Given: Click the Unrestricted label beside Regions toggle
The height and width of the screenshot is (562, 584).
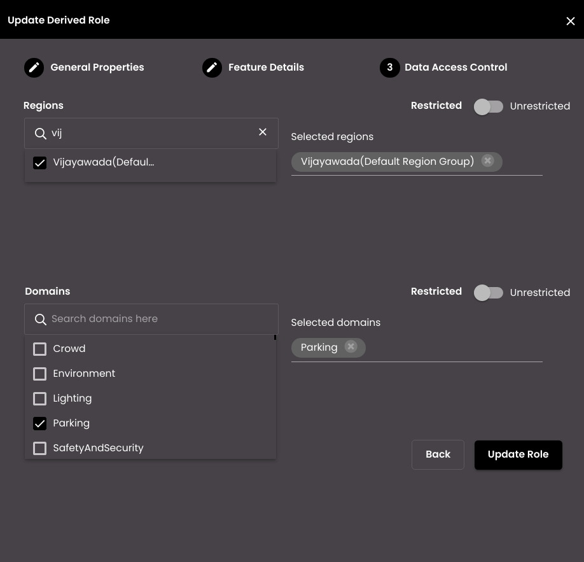Looking at the screenshot, I should (x=539, y=106).
